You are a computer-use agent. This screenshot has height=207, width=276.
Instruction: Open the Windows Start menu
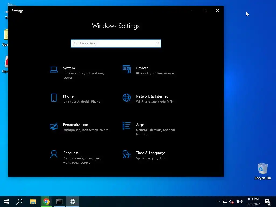click(x=6, y=202)
